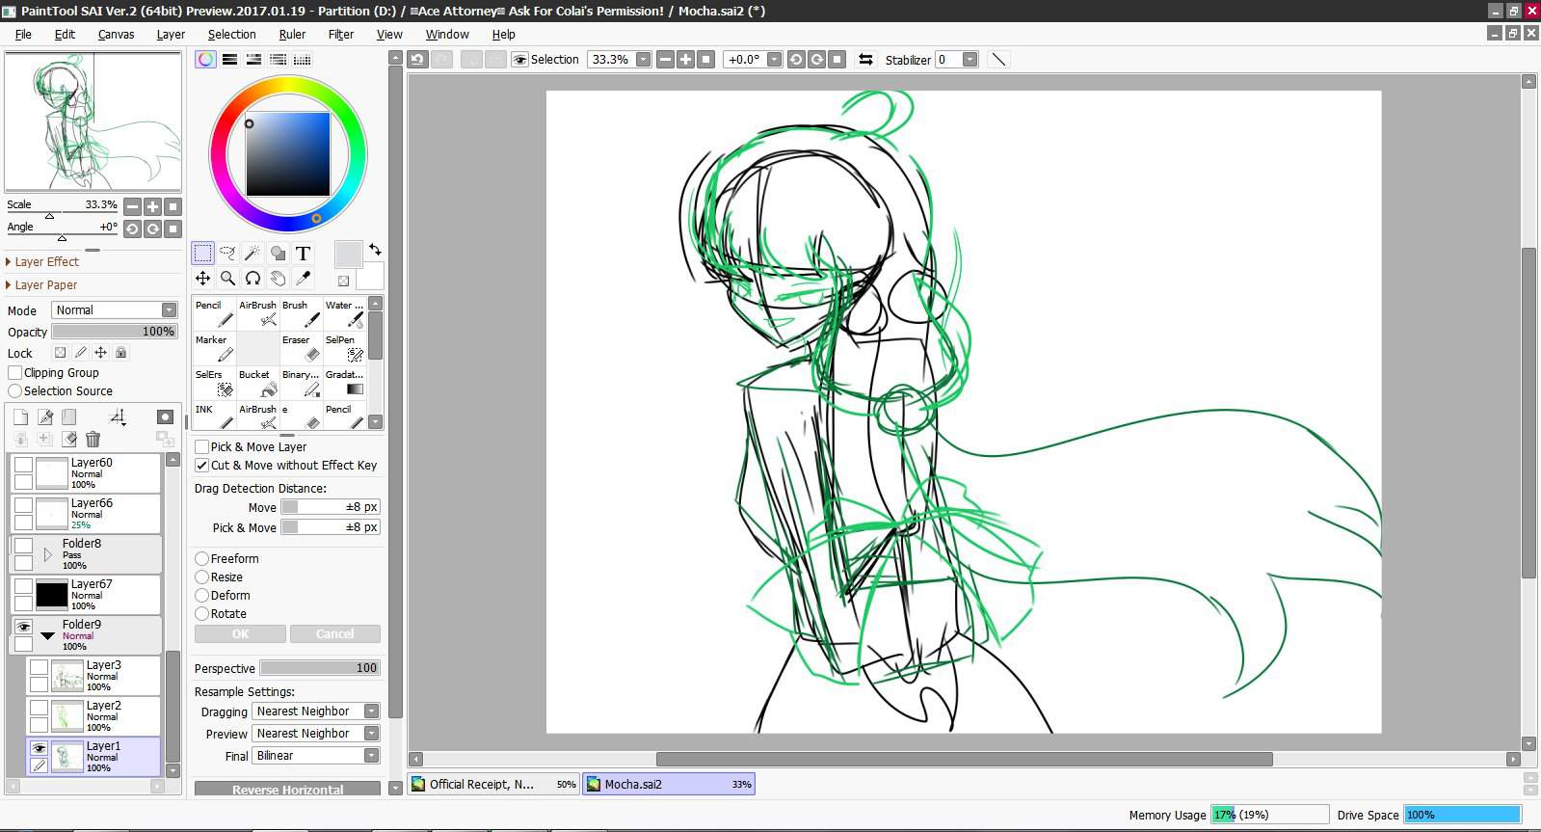Select the Zoom magnifier tool
1541x832 pixels.
tap(227, 279)
